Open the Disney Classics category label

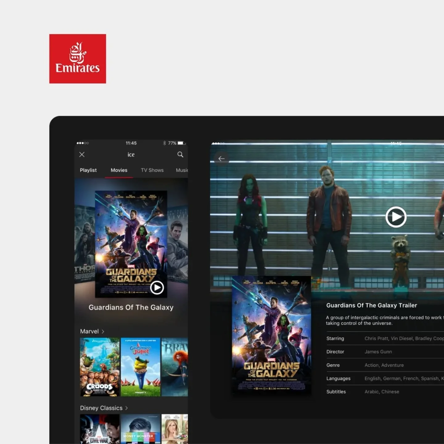[x=101, y=408]
